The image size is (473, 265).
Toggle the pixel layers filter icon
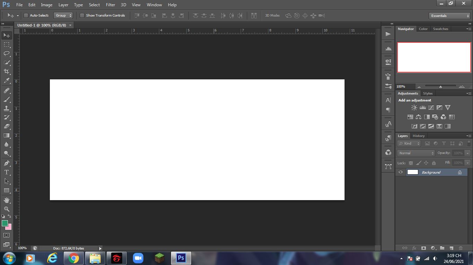[427, 144]
